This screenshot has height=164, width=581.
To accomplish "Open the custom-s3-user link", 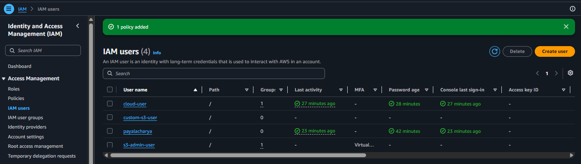I will point(140,117).
